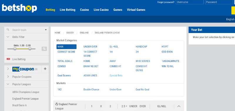This screenshot has width=235, height=111.
Task: Expand the Popular Coupons section
Action: click(x=8, y=77)
